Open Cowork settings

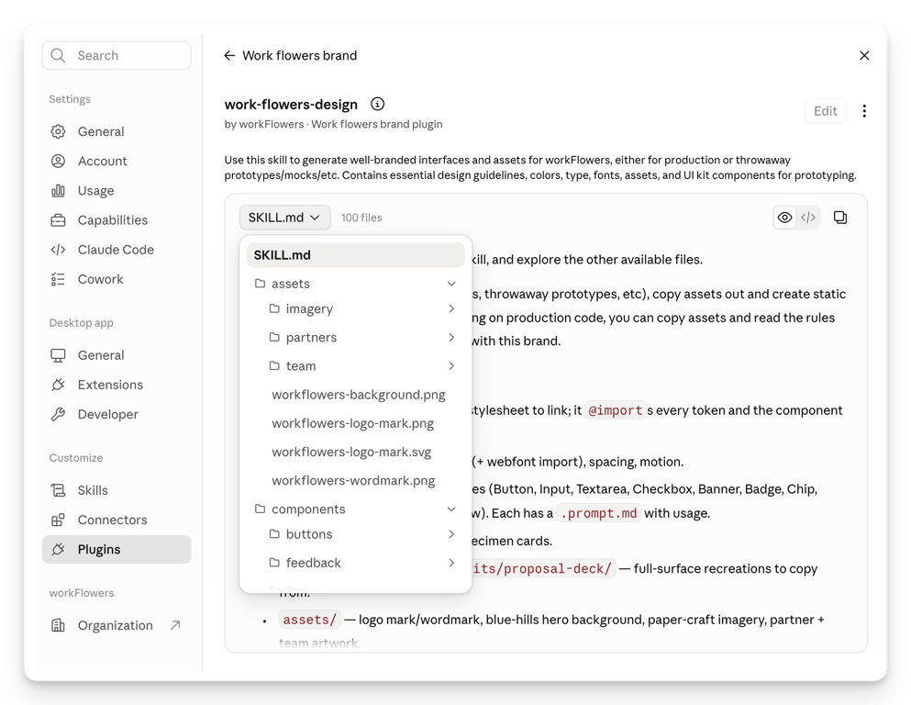pyautogui.click(x=117, y=279)
